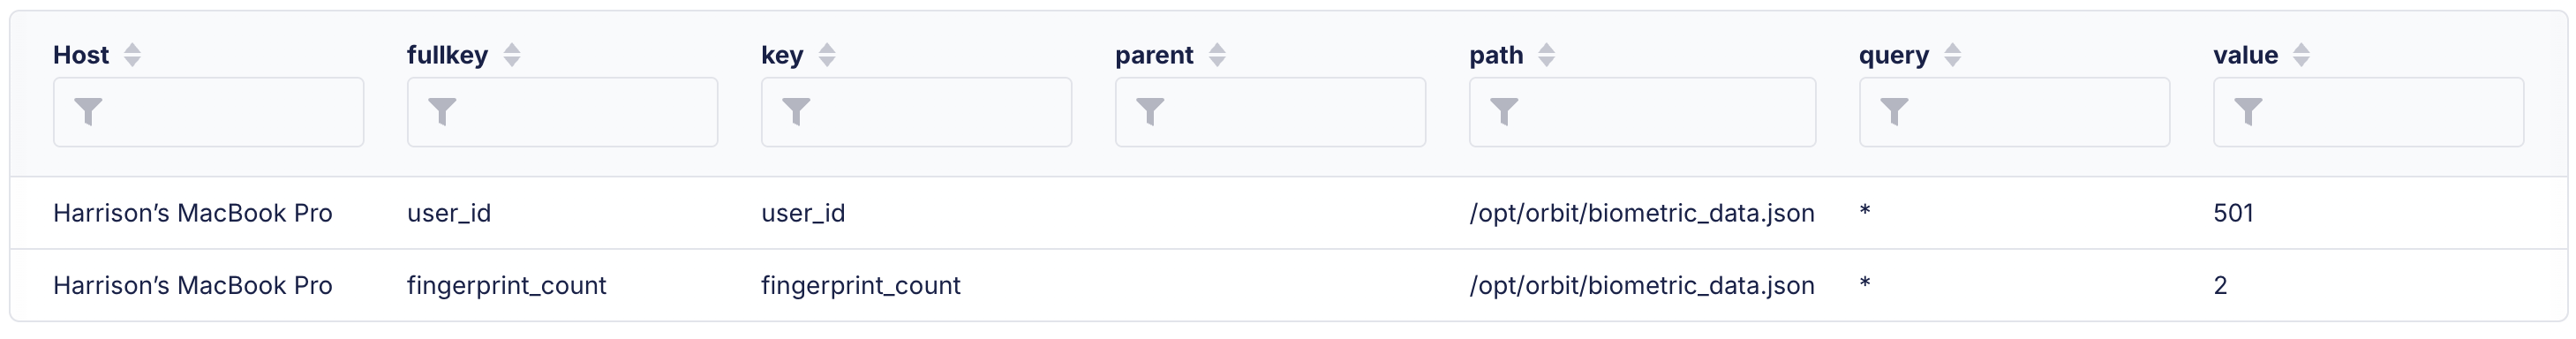Sort table by fullkey column
The image size is (2576, 339).
pyautogui.click(x=512, y=55)
